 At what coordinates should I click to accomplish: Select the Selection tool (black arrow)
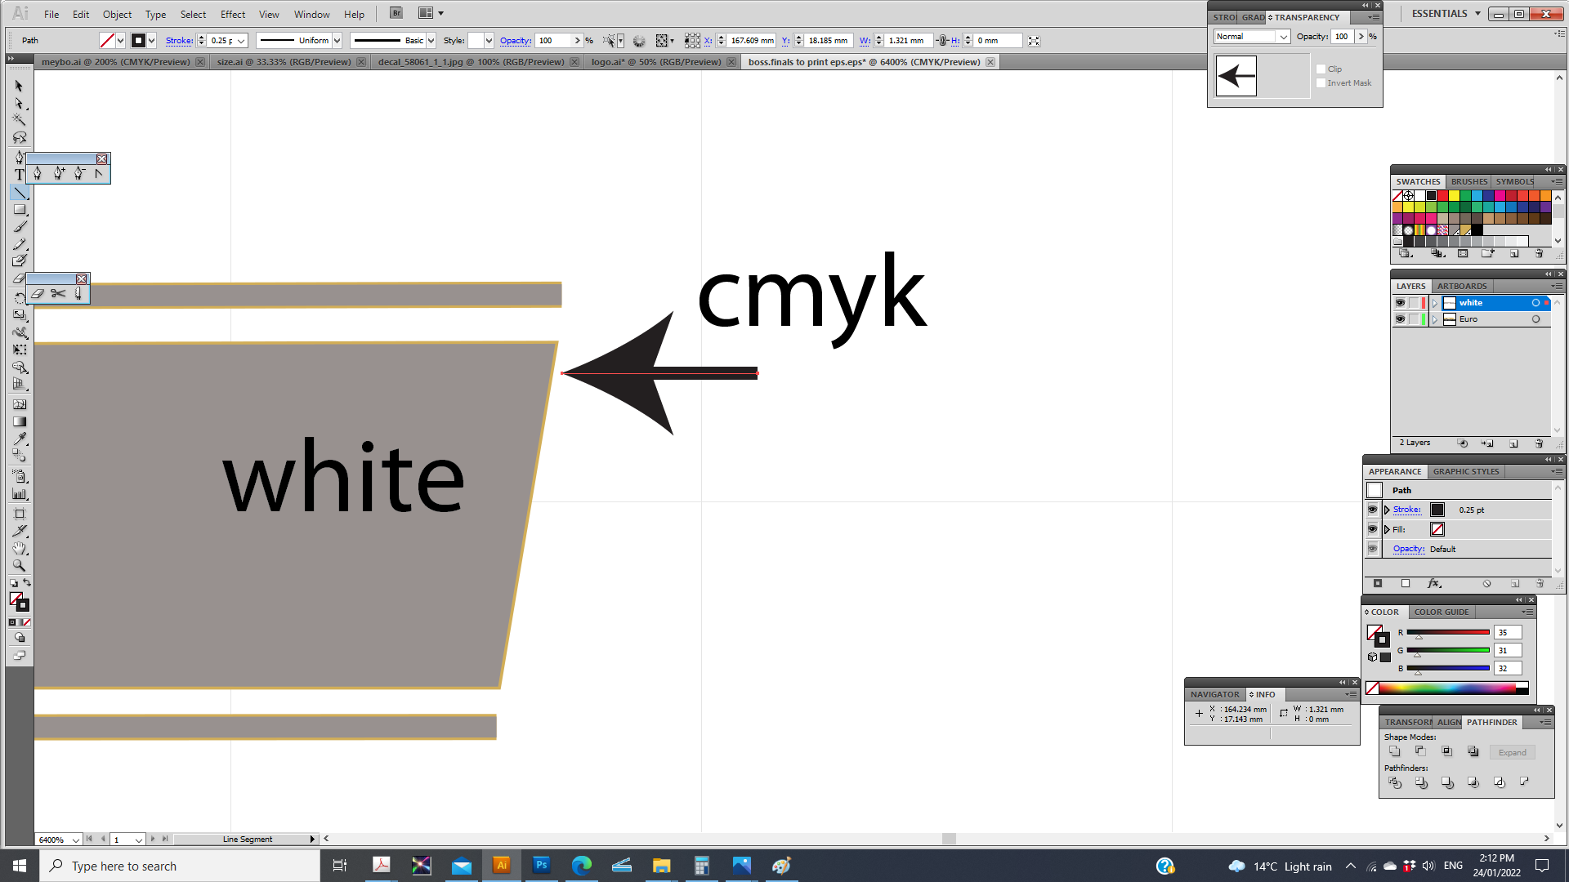coord(20,86)
